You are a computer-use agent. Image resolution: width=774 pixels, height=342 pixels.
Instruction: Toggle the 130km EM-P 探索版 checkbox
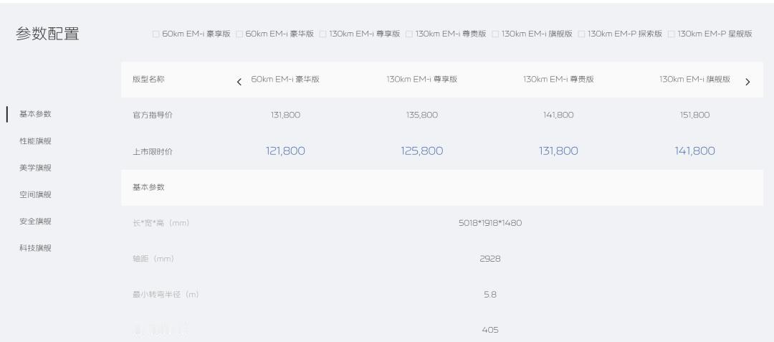click(x=582, y=34)
